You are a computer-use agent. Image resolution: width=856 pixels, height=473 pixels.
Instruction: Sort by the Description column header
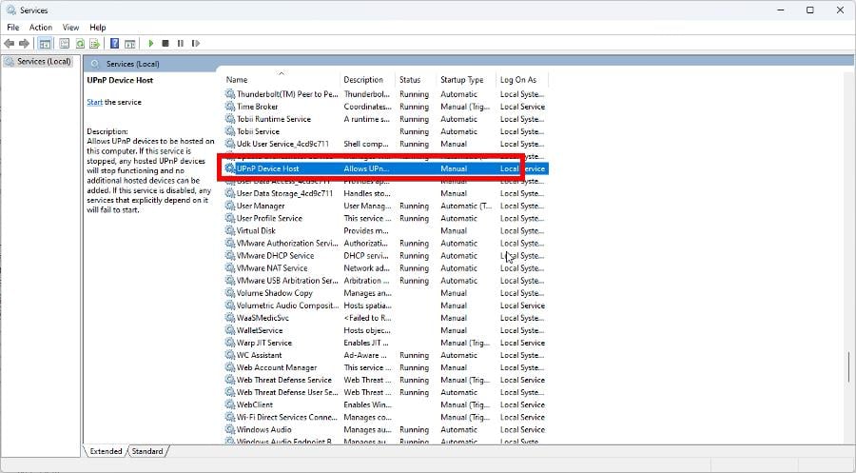tap(367, 80)
